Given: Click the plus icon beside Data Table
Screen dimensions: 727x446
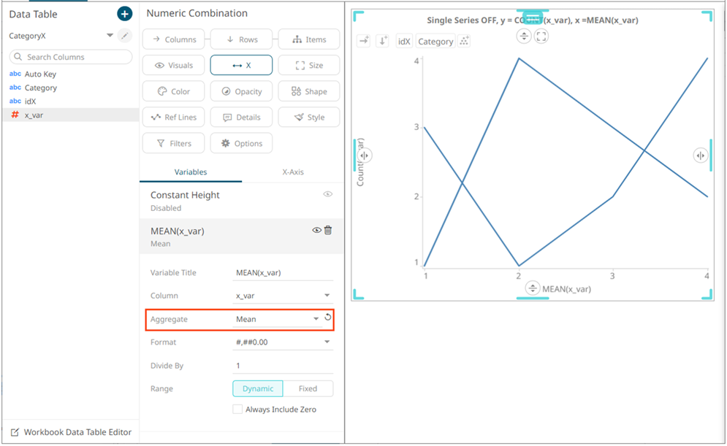Looking at the screenshot, I should pyautogui.click(x=124, y=14).
